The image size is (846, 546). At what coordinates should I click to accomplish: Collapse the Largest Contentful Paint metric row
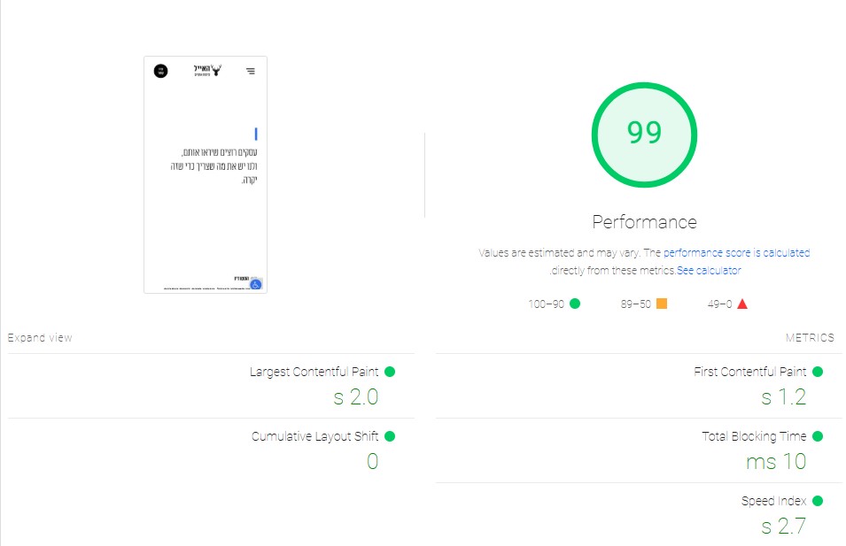tap(314, 371)
